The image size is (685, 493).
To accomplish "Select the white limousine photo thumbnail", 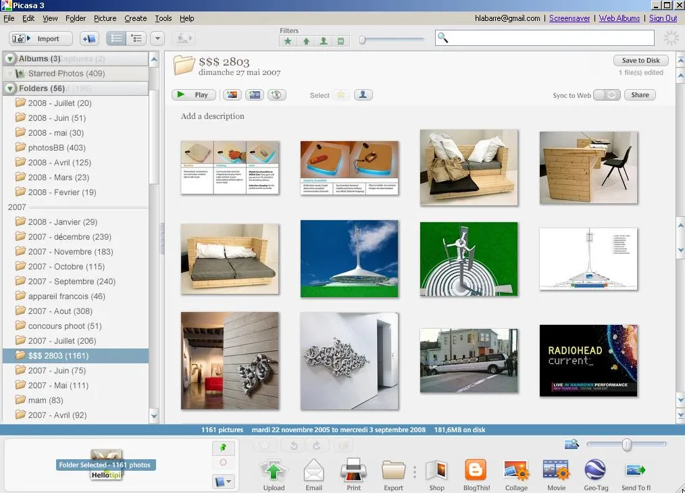I will 469,361.
